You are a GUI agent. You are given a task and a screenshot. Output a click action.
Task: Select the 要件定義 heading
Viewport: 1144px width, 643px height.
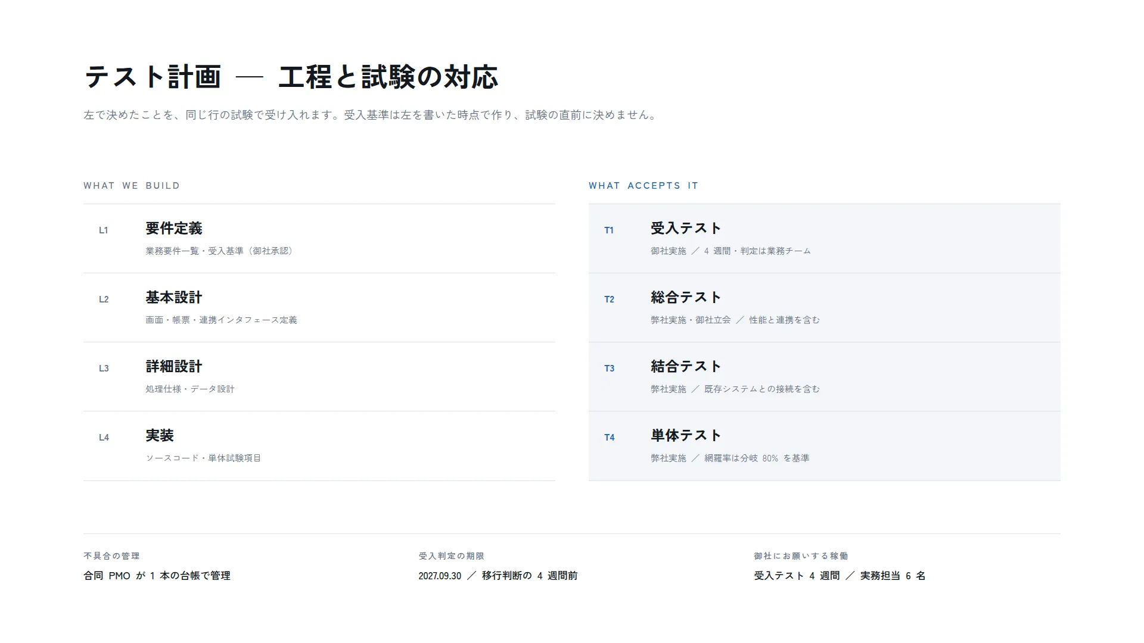pos(174,228)
